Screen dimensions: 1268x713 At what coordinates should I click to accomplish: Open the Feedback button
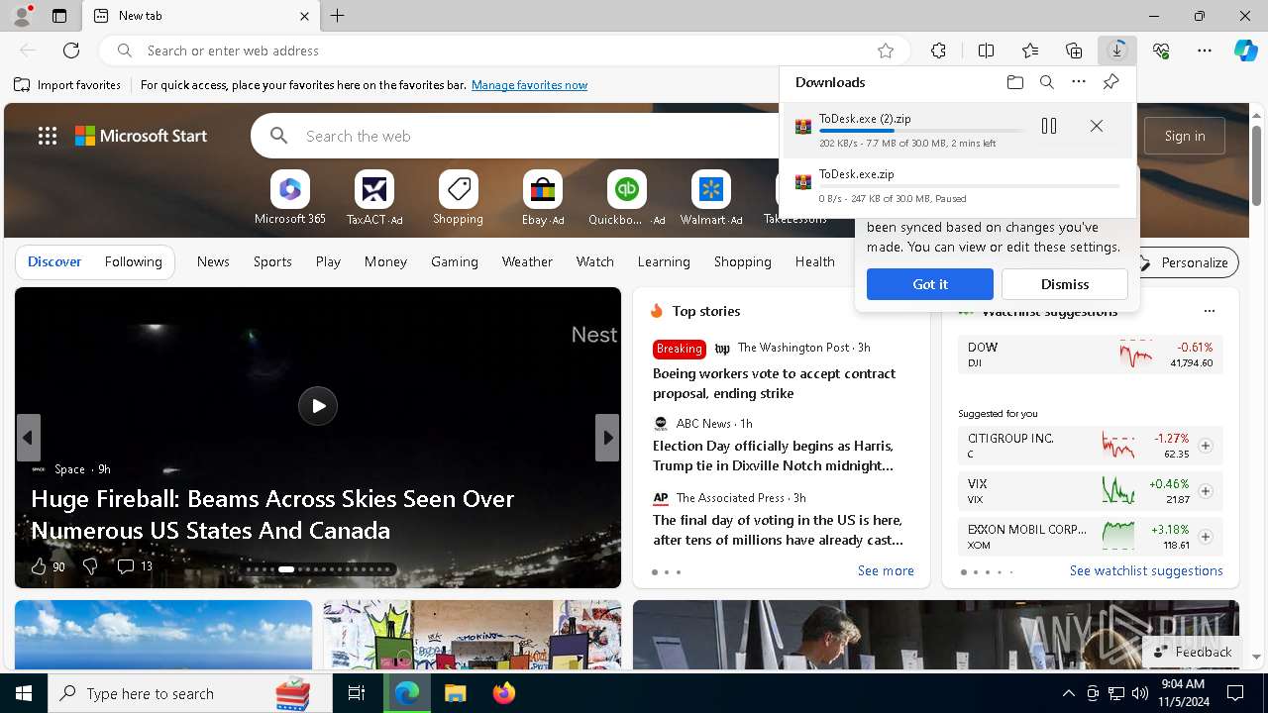pos(1194,652)
